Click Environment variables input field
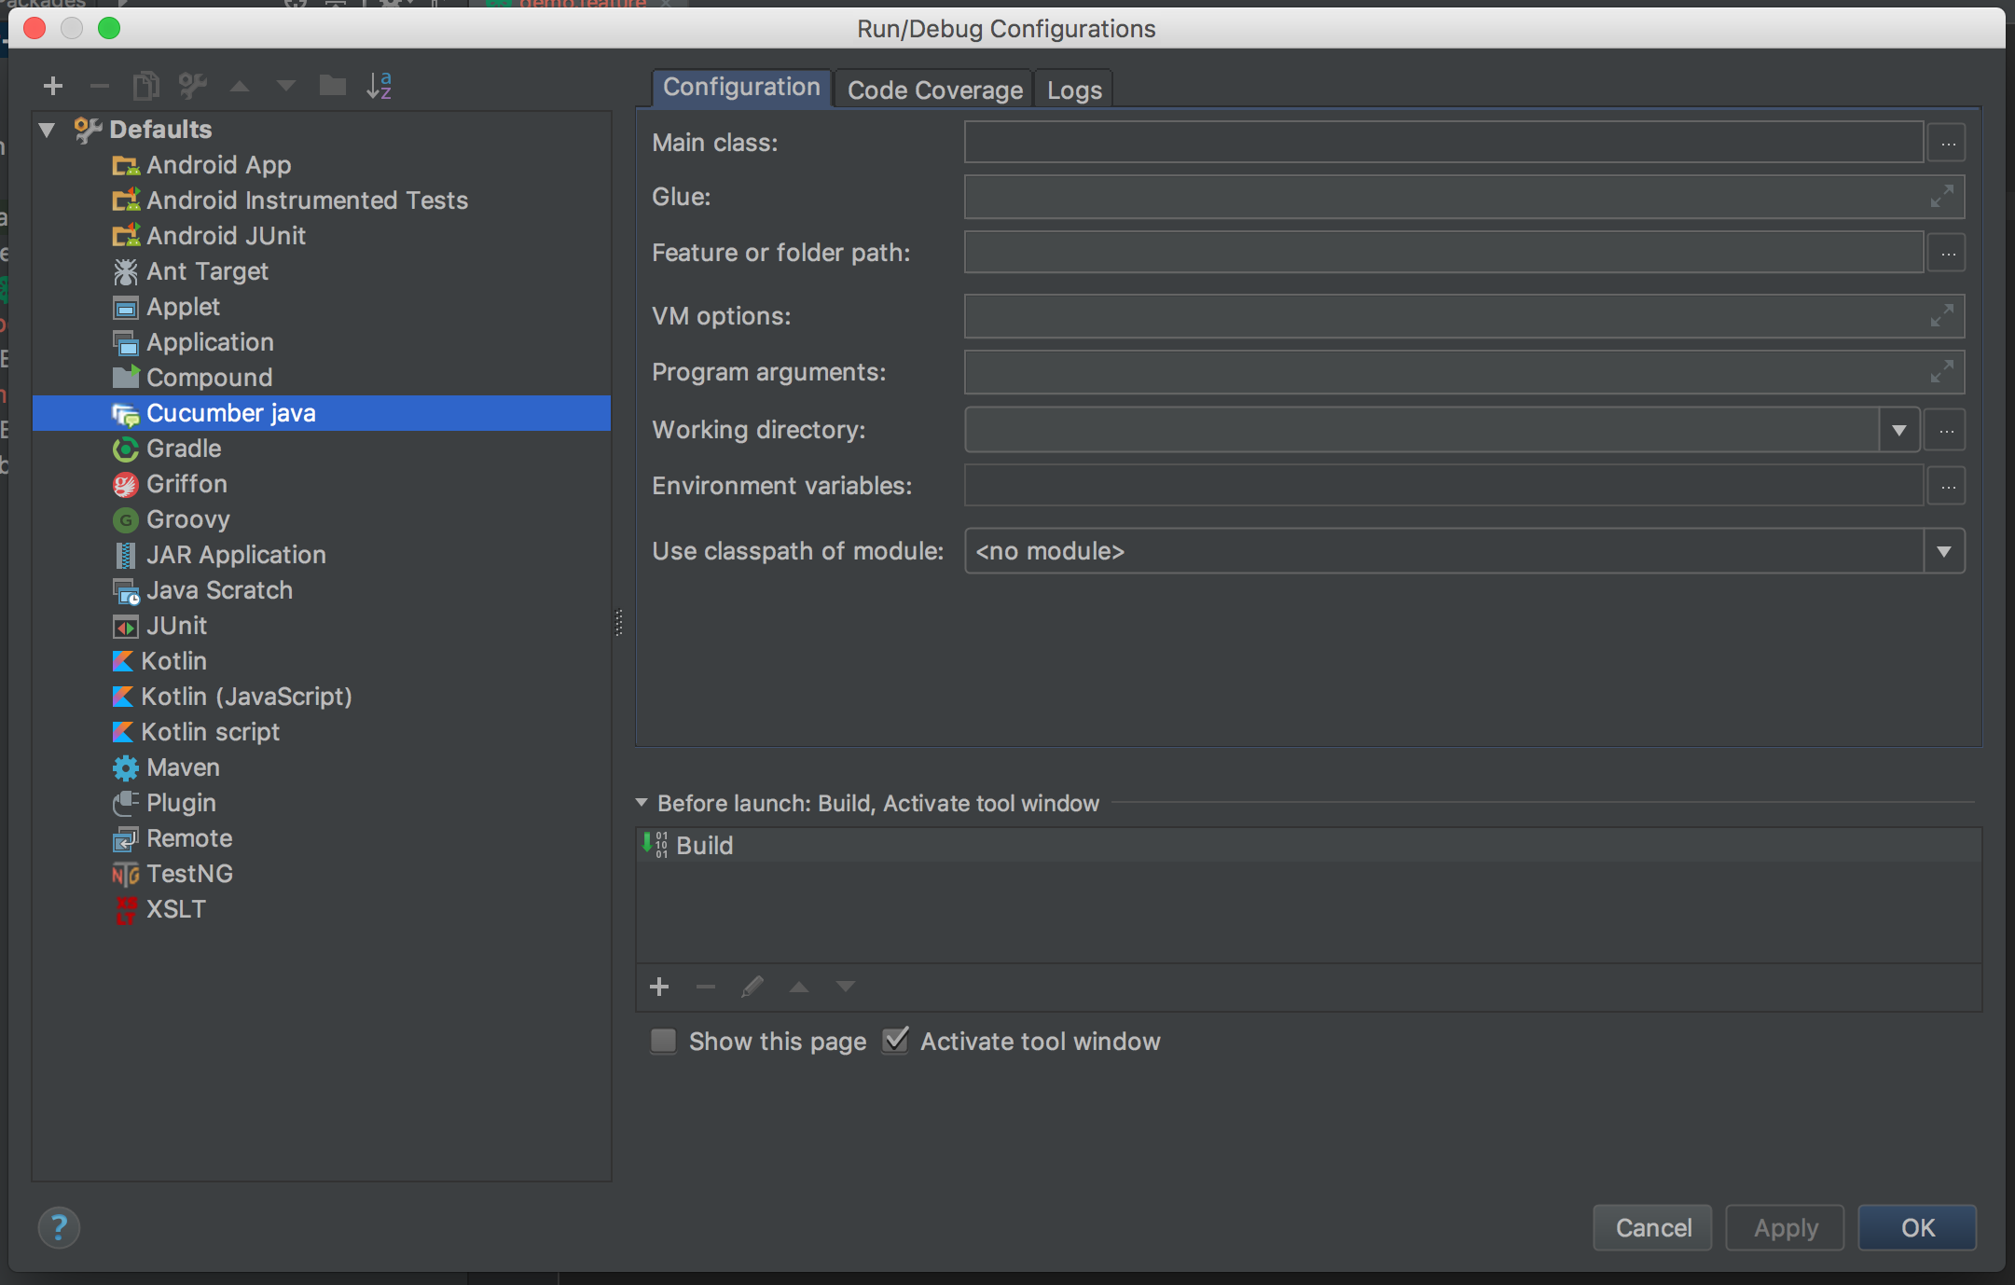2015x1285 pixels. (1443, 487)
